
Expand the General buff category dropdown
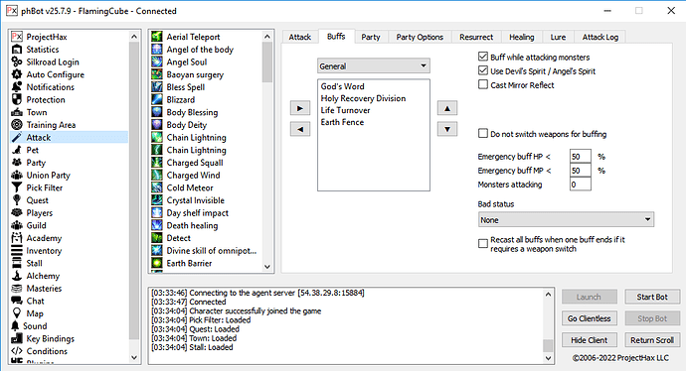tap(374, 65)
